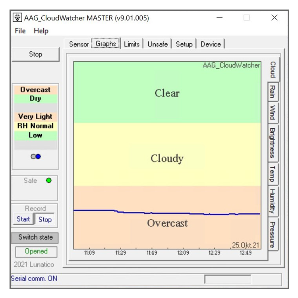The image size is (298, 298).
Task: Open the Unsafe tab
Action: [x=158, y=44]
